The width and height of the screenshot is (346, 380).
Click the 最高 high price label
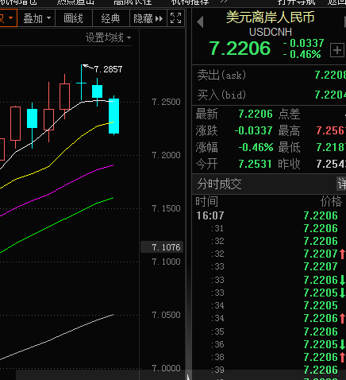[x=289, y=131]
